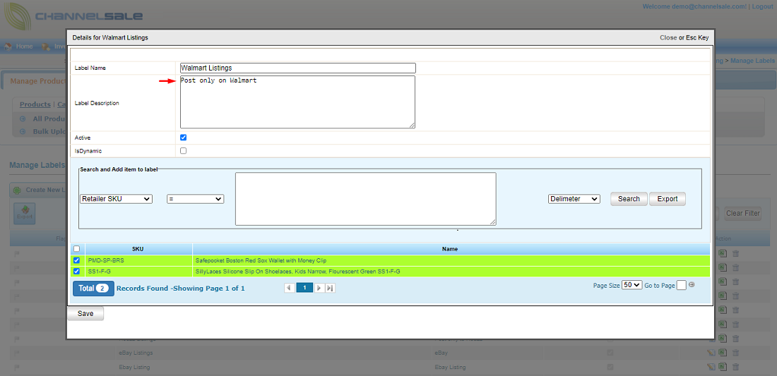
Task: Click the trash icon in eBay Listings row
Action: click(735, 353)
